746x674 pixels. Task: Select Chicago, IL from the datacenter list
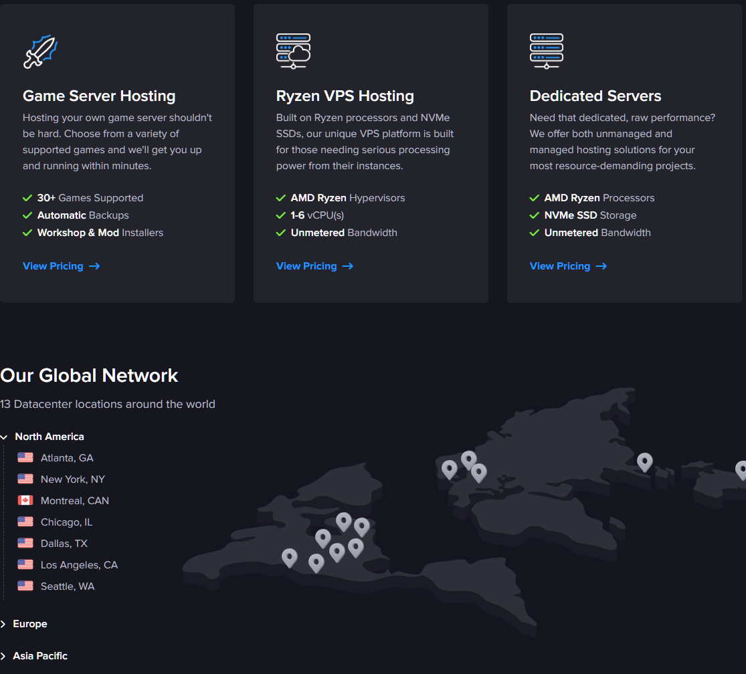(x=66, y=522)
